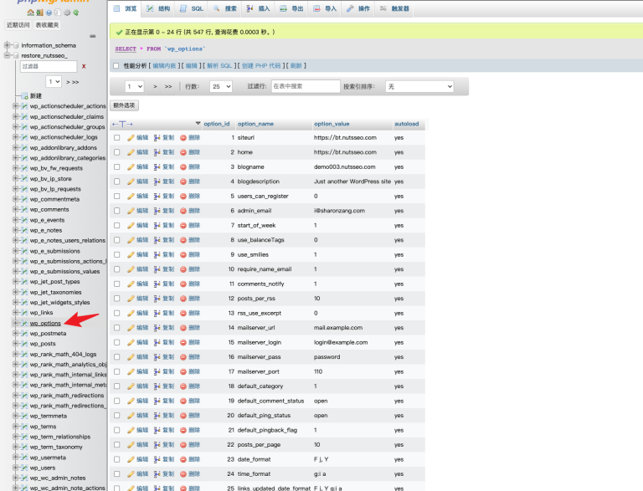643x491 pixels.
Task: Click the copy icon in the date_format row
Action: click(157, 459)
